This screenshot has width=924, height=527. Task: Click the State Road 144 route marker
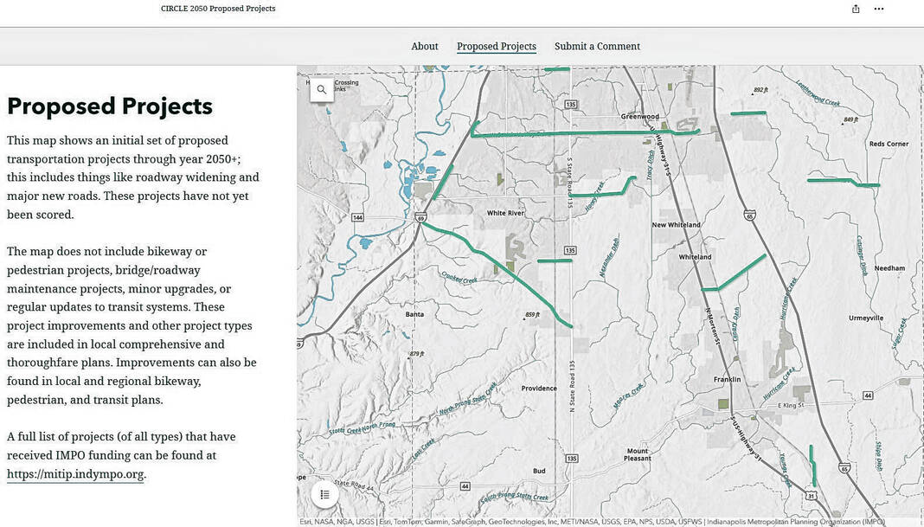point(357,217)
